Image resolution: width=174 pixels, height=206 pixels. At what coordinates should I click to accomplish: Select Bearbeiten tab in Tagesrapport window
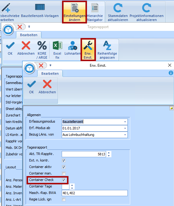29,35
